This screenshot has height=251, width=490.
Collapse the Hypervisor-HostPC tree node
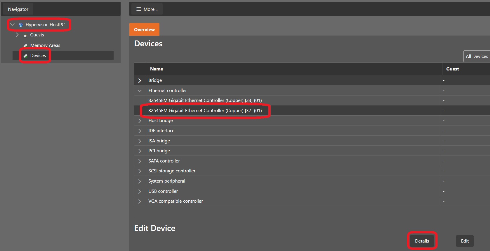click(12, 24)
